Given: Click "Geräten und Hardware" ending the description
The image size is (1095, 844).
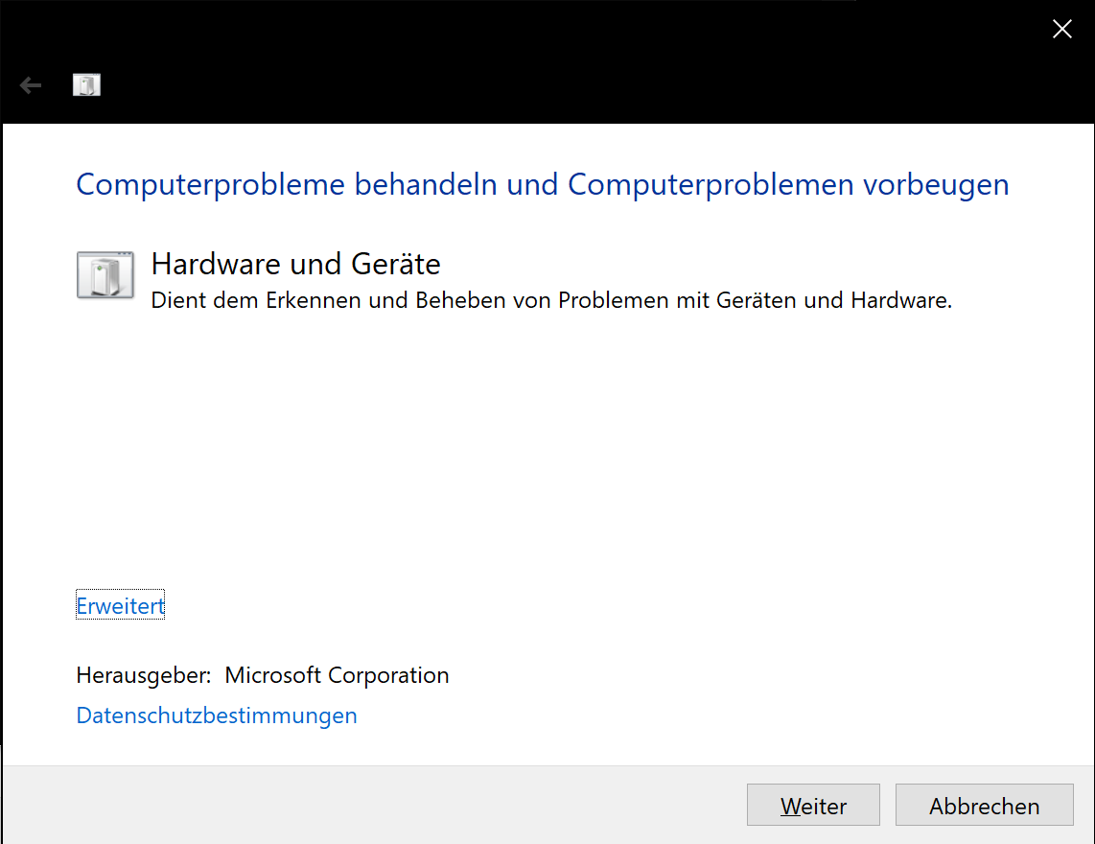Looking at the screenshot, I should (x=833, y=300).
